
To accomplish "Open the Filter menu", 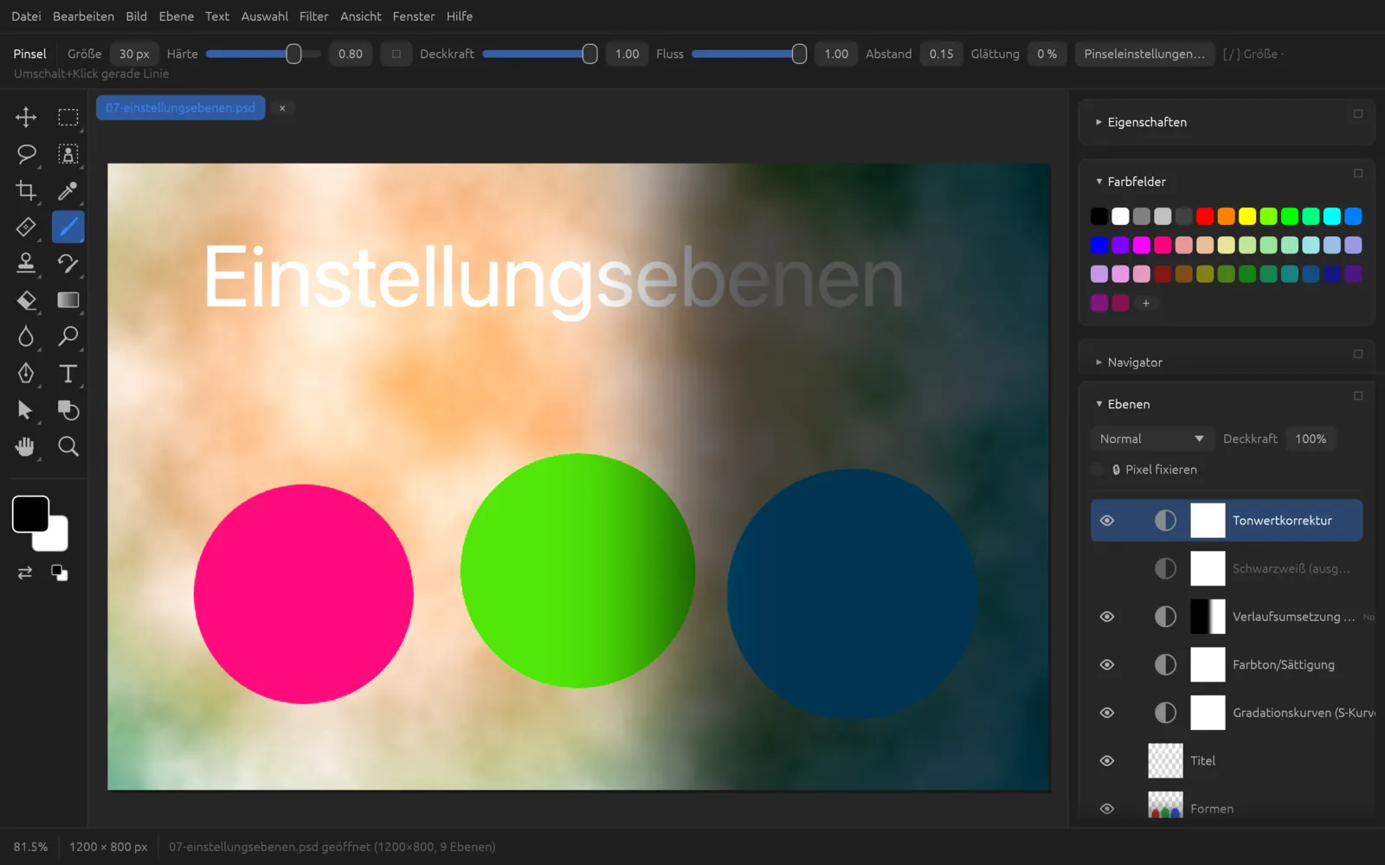I will click(x=313, y=16).
